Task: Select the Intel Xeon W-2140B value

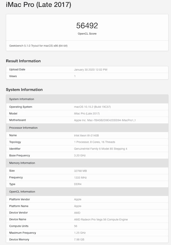Action: pos(86,136)
